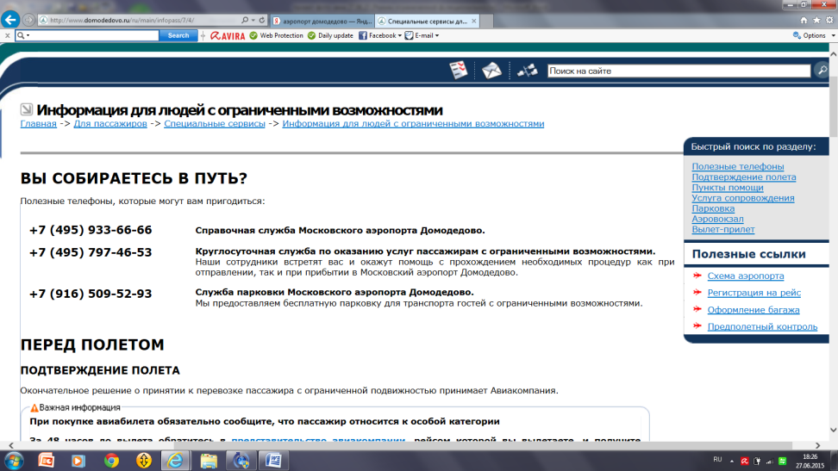Screen dimensions: 838x471
Task: Click the envelope contact icon in site header
Action: click(491, 71)
